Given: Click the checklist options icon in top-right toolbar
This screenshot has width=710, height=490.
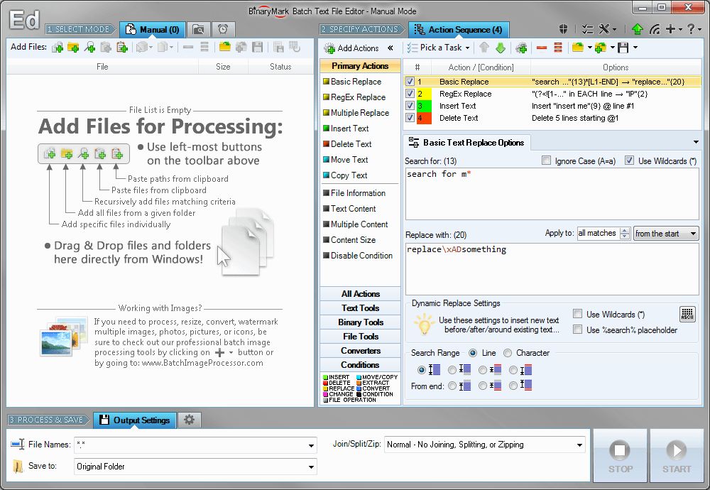Looking at the screenshot, I should pos(587,29).
